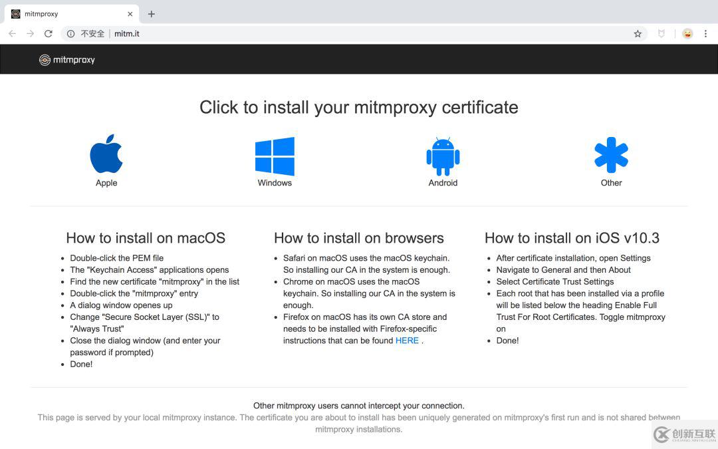The image size is (718, 449).
Task: Click the Windows certificate icon
Action: pos(275,156)
